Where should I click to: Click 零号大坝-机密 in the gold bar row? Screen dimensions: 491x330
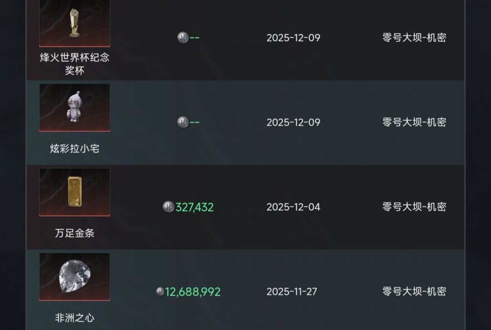(414, 207)
